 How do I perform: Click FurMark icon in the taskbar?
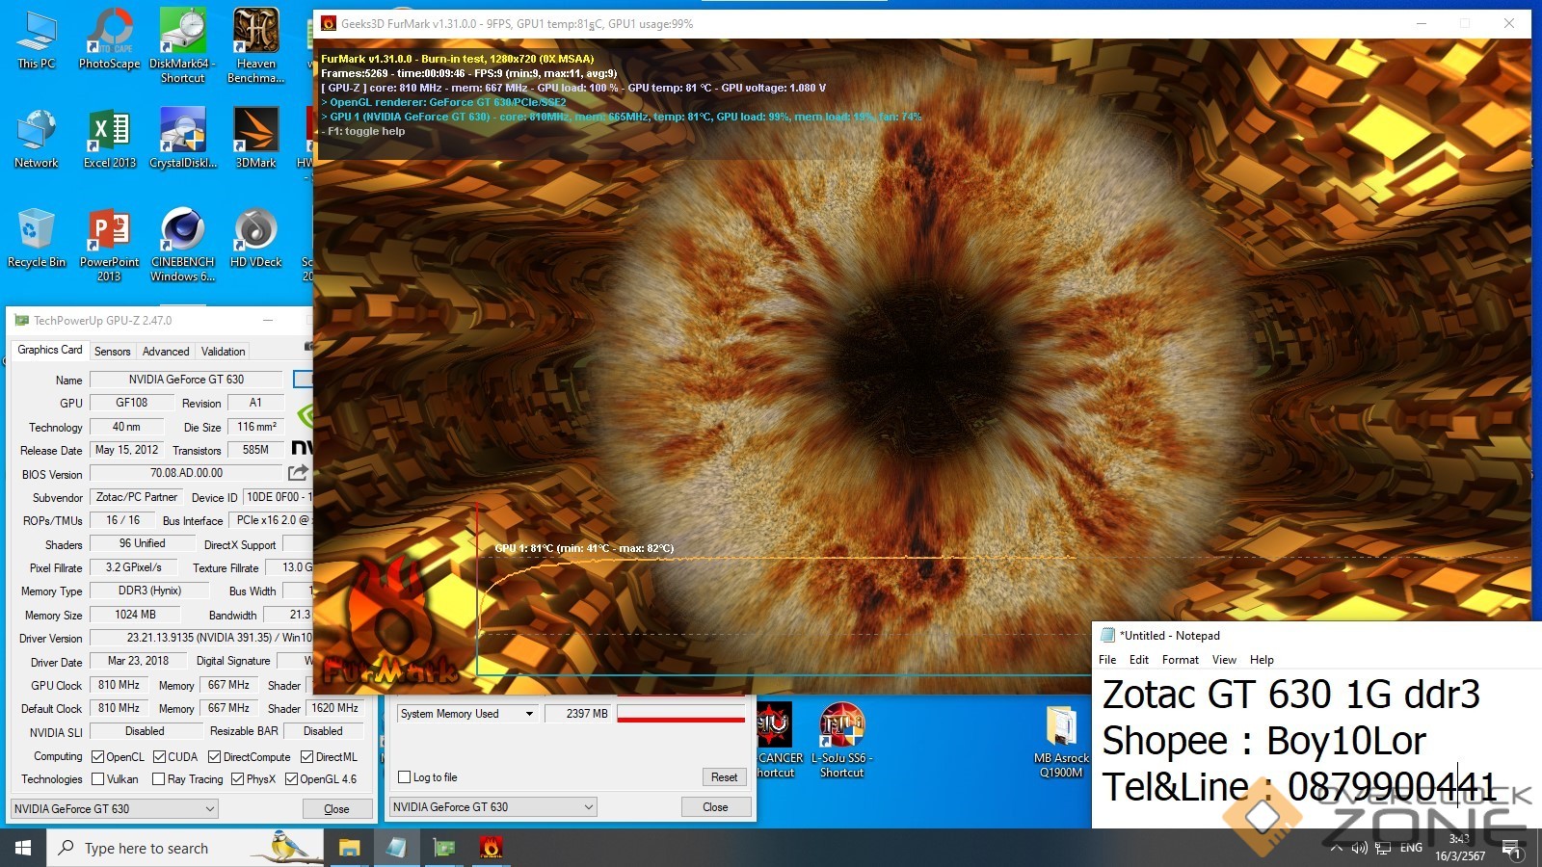point(491,848)
